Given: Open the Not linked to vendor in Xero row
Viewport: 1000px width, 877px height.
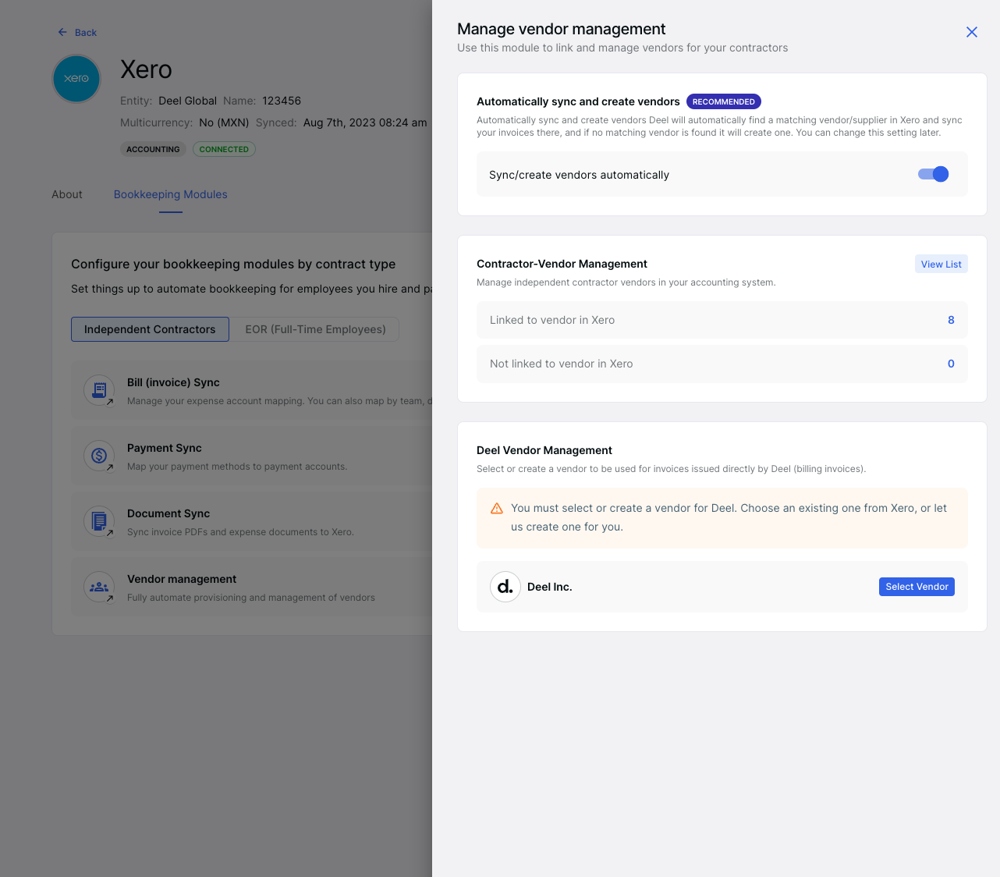Looking at the screenshot, I should [722, 364].
